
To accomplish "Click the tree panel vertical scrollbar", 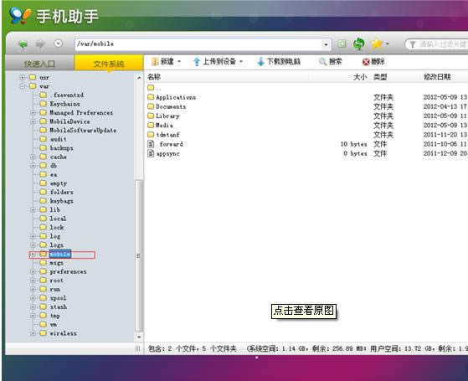I will click(138, 256).
